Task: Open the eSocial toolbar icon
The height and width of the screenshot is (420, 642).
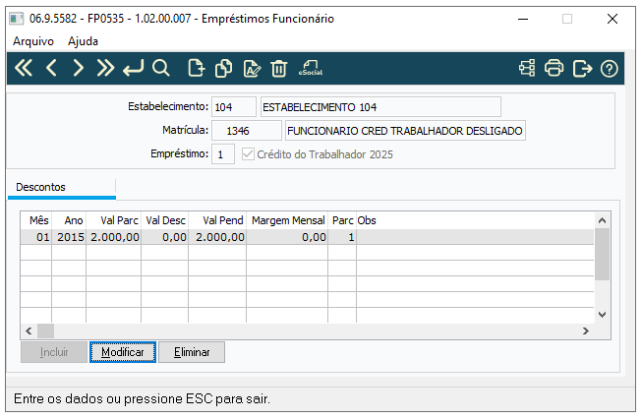Action: tap(311, 68)
